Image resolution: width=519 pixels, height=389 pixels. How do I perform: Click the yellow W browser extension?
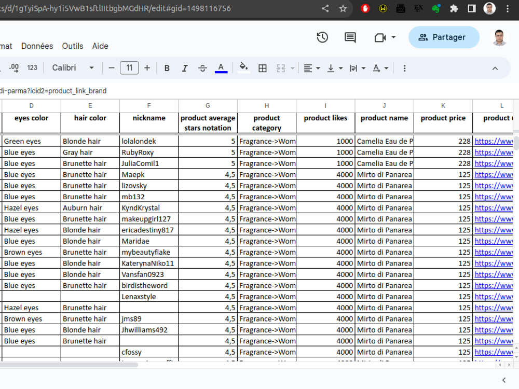tap(383, 9)
